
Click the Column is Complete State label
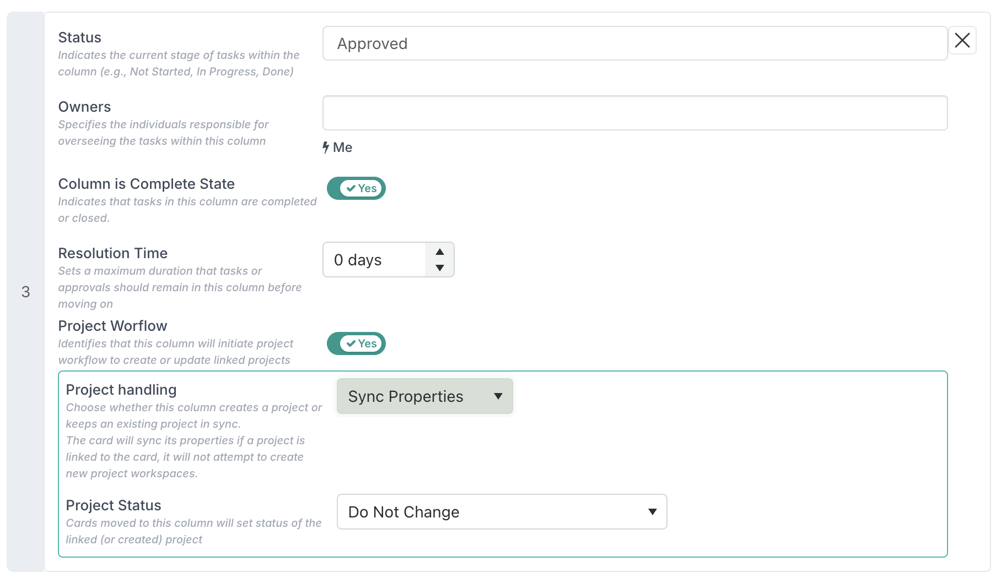coord(147,184)
